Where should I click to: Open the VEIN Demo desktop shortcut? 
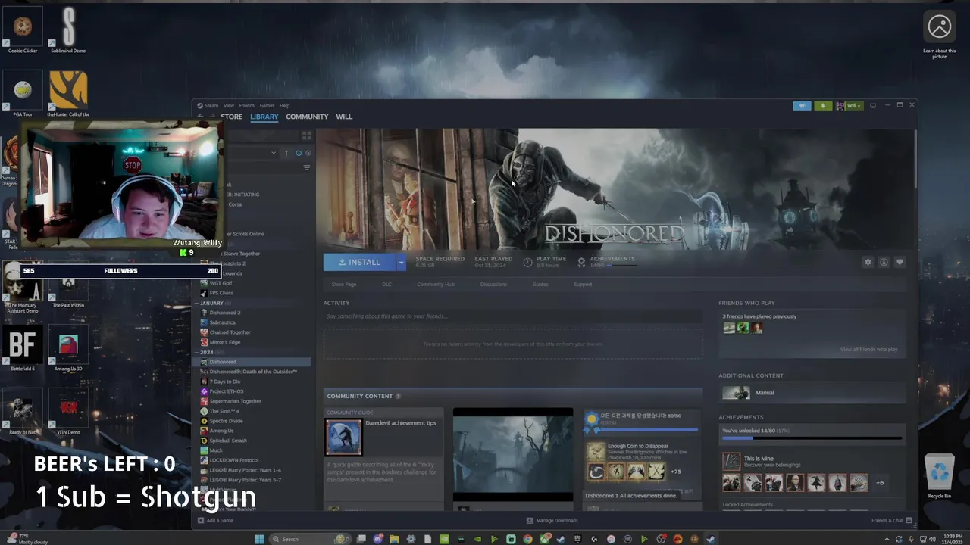[68, 411]
